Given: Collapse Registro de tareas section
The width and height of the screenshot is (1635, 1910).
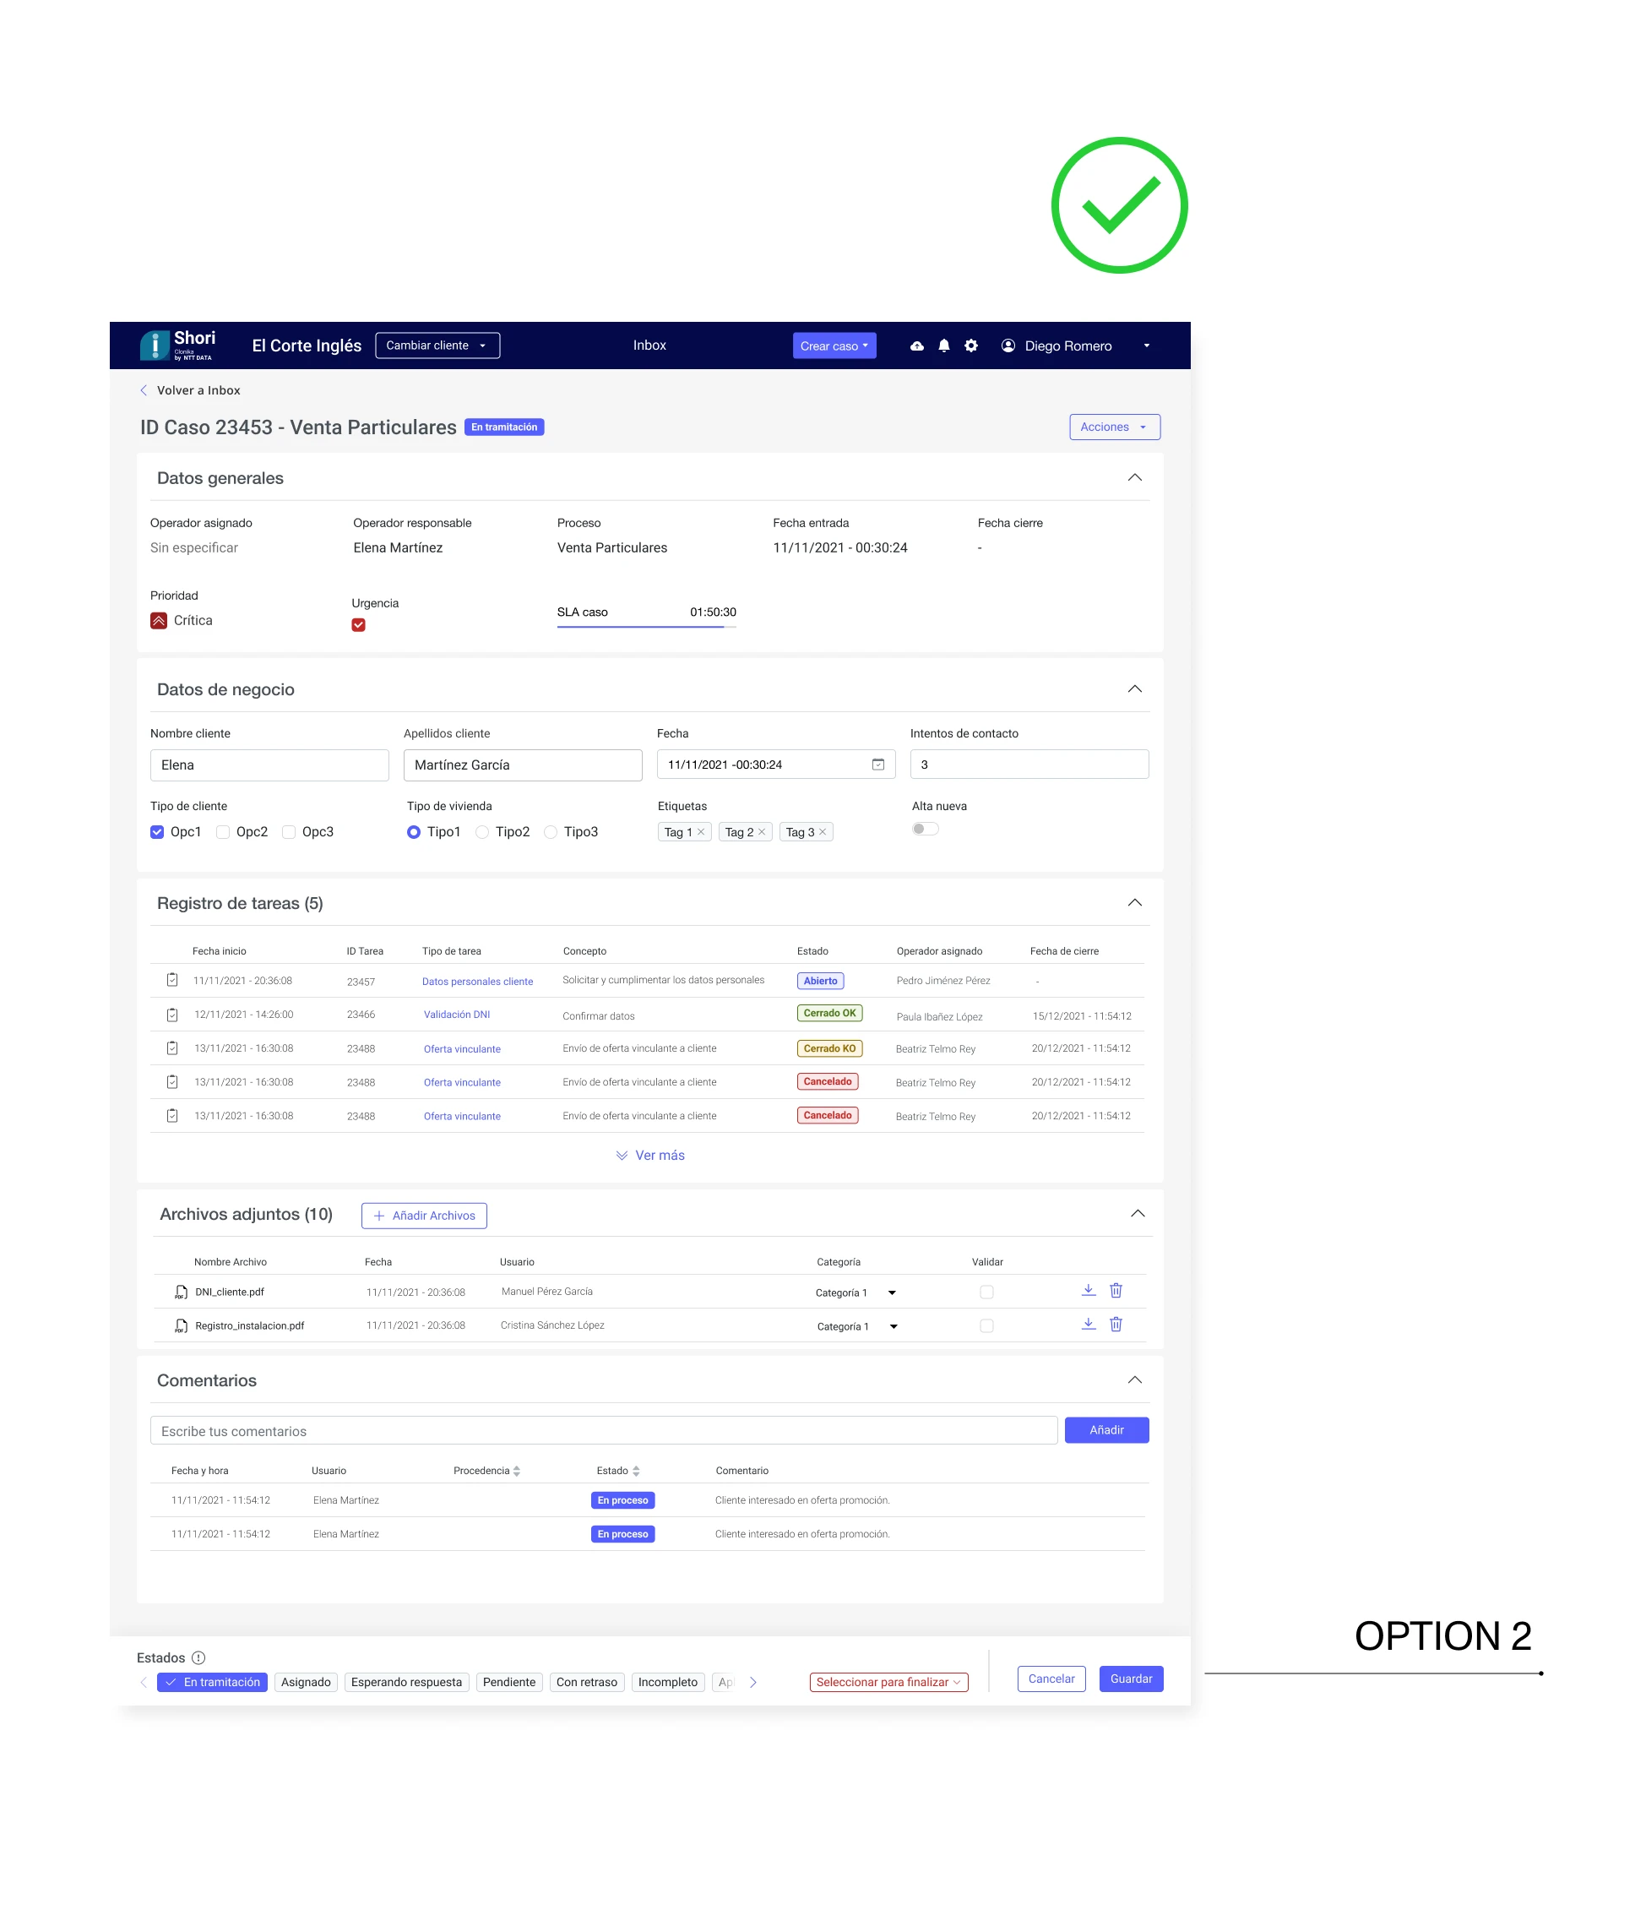Looking at the screenshot, I should [1134, 902].
